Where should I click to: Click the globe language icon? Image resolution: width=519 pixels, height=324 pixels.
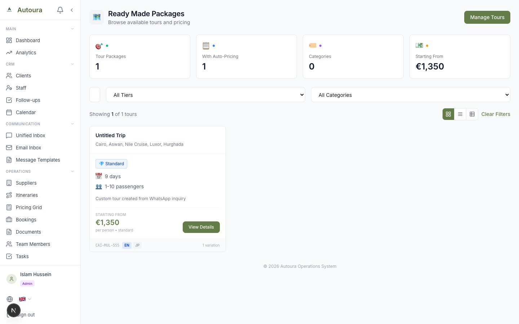tap(10, 299)
